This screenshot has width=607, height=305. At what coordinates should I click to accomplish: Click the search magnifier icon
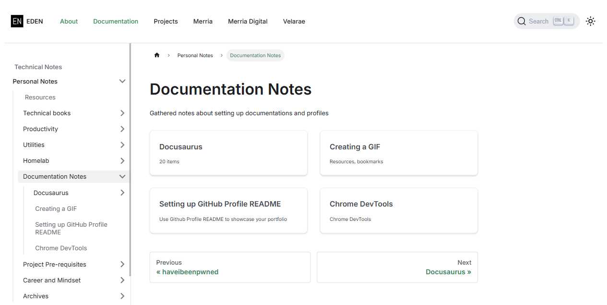[x=522, y=21]
